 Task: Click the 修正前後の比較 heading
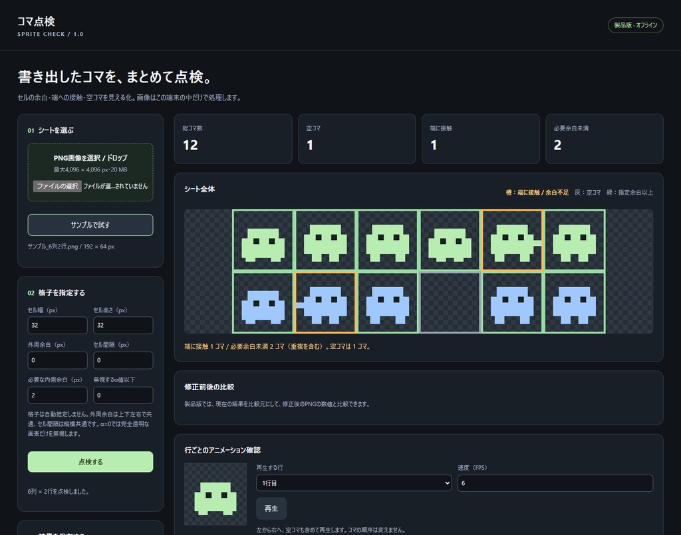click(x=209, y=387)
